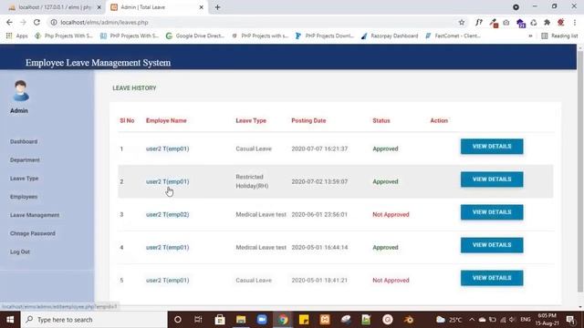Open the camera screenshot extension
The width and height of the screenshot is (584, 328).
point(506,23)
